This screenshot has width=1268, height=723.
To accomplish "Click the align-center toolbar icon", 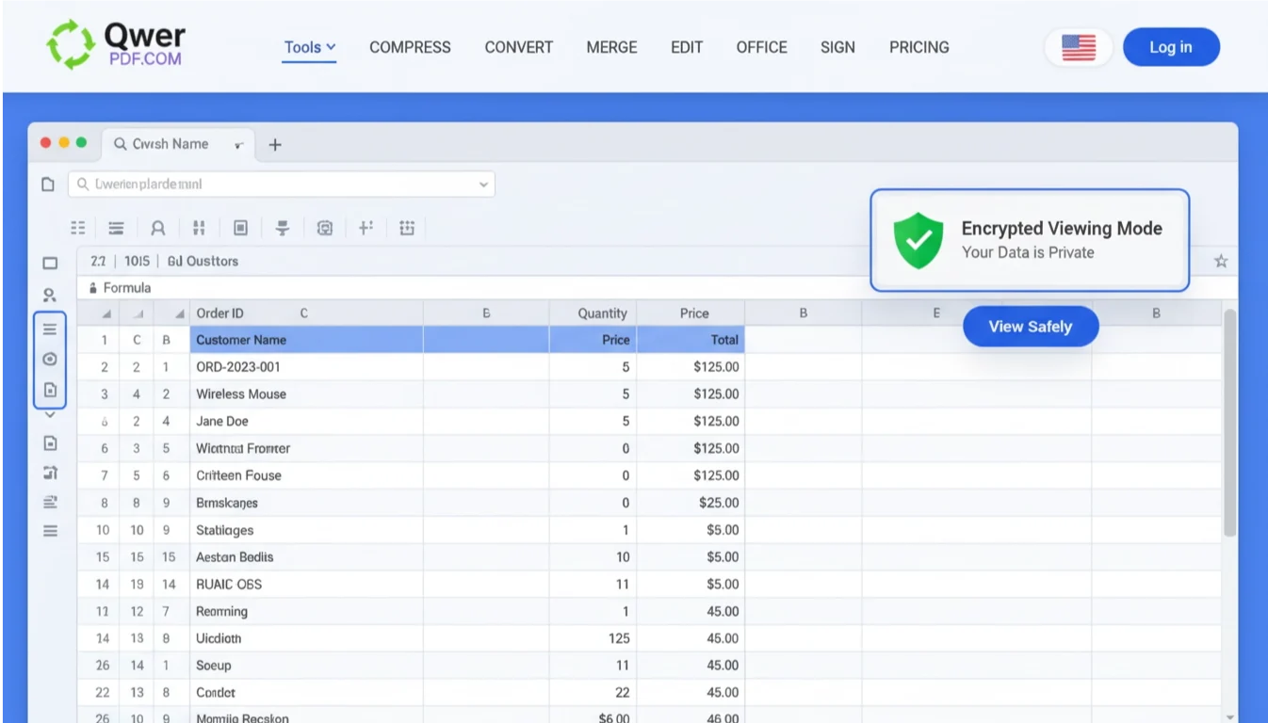I will (282, 228).
